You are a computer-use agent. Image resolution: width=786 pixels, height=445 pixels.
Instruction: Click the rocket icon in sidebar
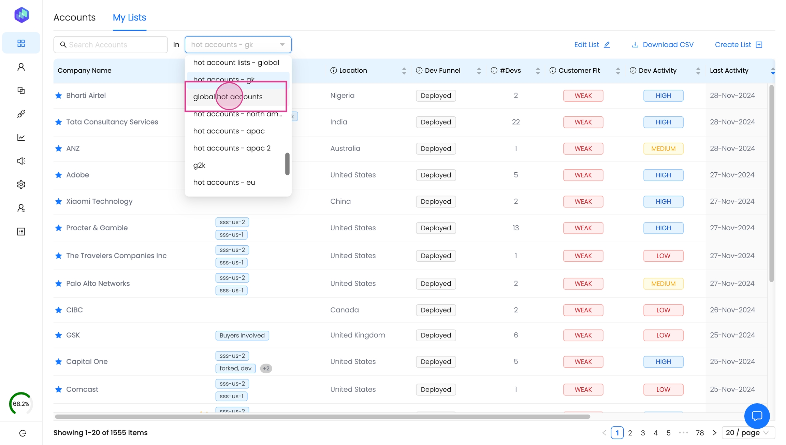pos(21,114)
